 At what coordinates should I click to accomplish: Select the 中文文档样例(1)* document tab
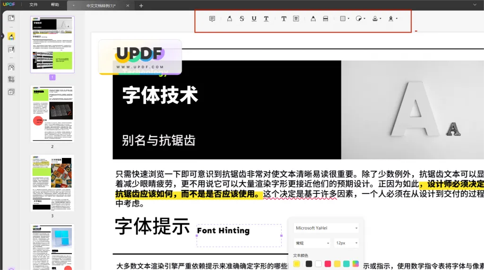(101, 6)
